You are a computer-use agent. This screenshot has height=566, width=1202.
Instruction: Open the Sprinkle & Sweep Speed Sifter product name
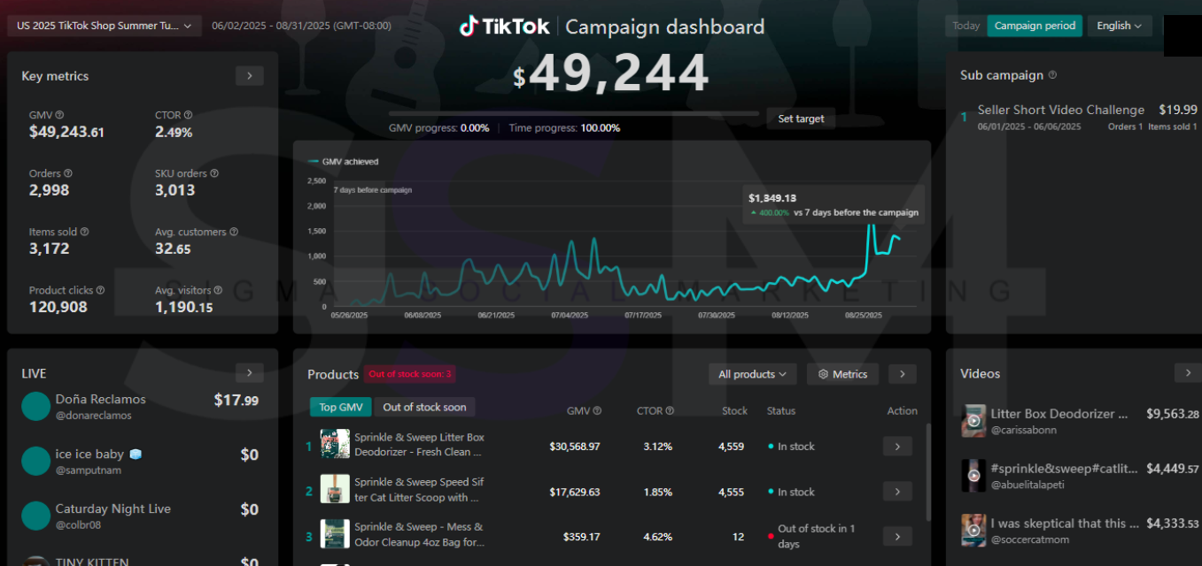419,489
